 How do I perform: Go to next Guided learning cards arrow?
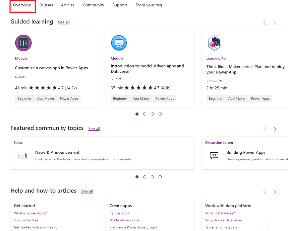pyautogui.click(x=275, y=22)
